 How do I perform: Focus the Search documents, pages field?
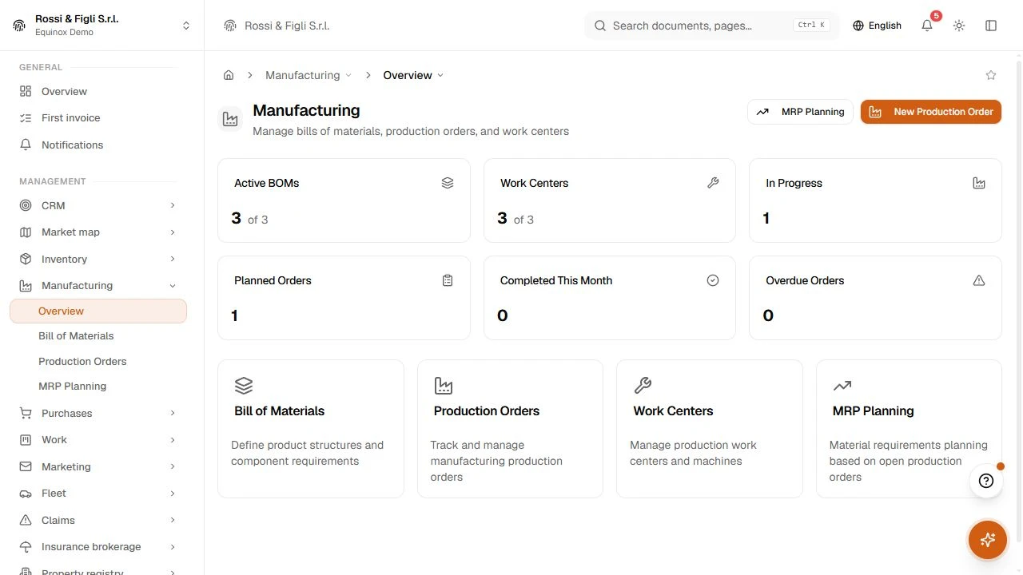click(x=712, y=26)
